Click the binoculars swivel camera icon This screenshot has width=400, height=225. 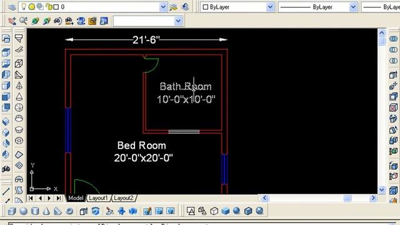[58, 21]
